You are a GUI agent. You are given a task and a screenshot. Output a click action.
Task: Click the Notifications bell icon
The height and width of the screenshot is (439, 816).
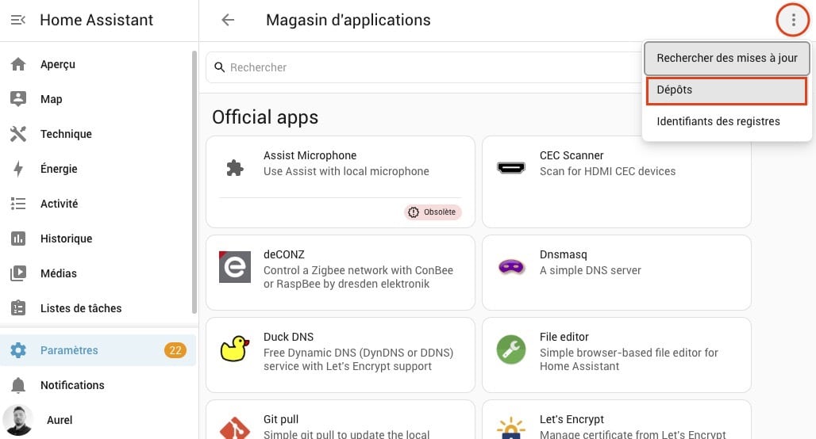[18, 385]
